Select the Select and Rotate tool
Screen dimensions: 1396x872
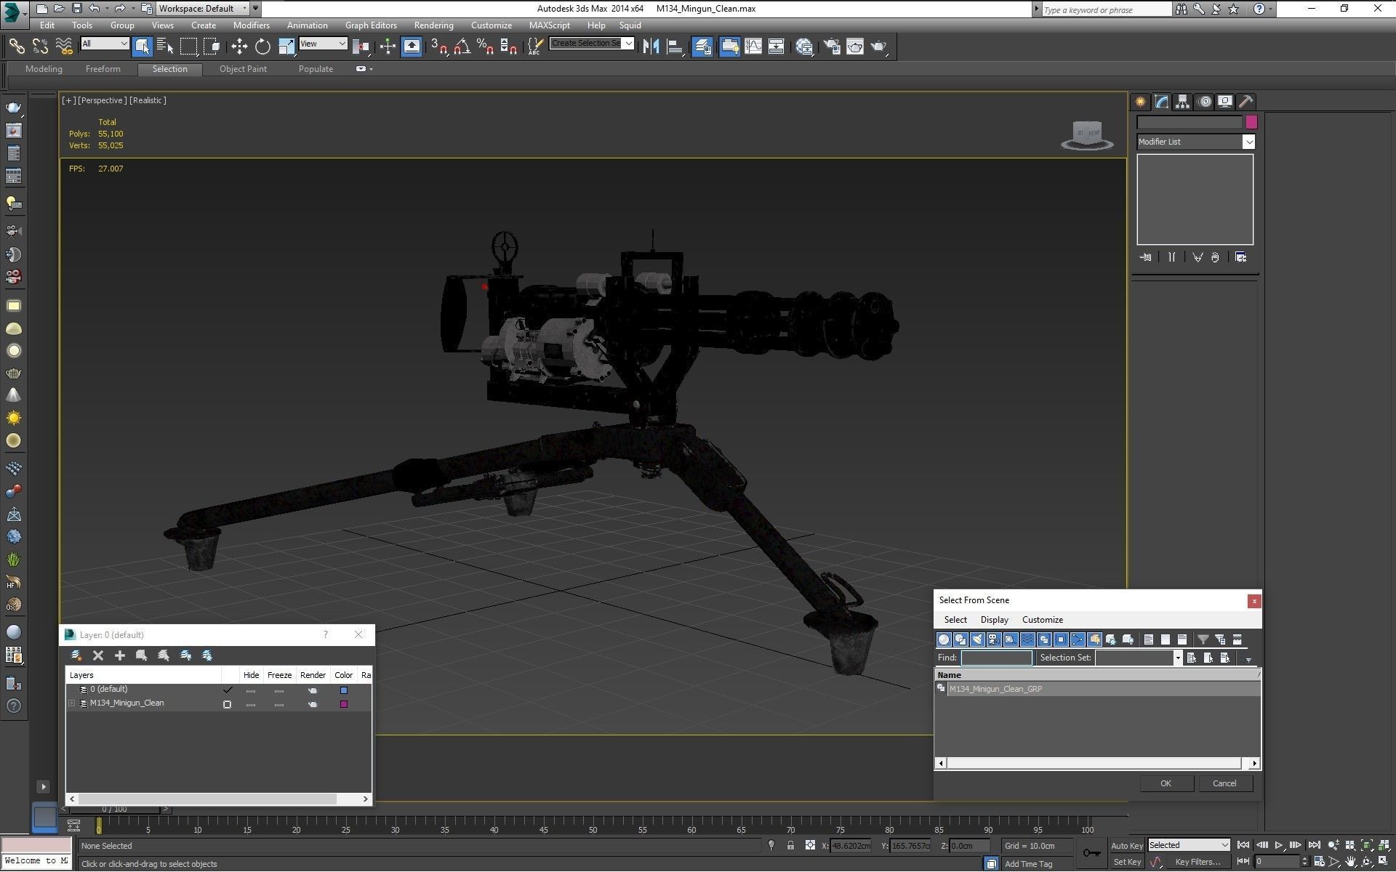(262, 47)
